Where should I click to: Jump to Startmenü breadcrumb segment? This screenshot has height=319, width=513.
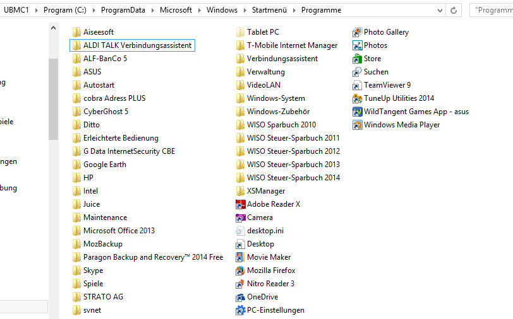click(x=269, y=10)
